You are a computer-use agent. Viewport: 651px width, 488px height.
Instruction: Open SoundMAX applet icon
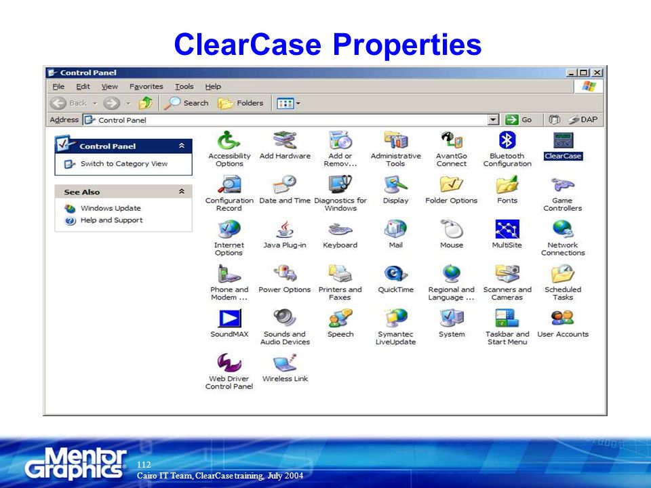point(229,319)
